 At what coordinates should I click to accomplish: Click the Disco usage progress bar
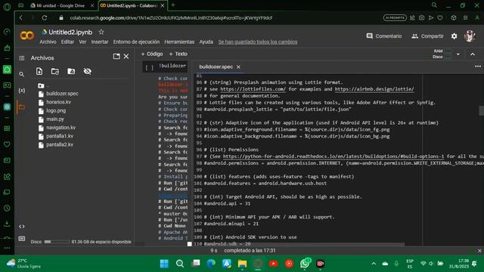[x=57, y=242]
